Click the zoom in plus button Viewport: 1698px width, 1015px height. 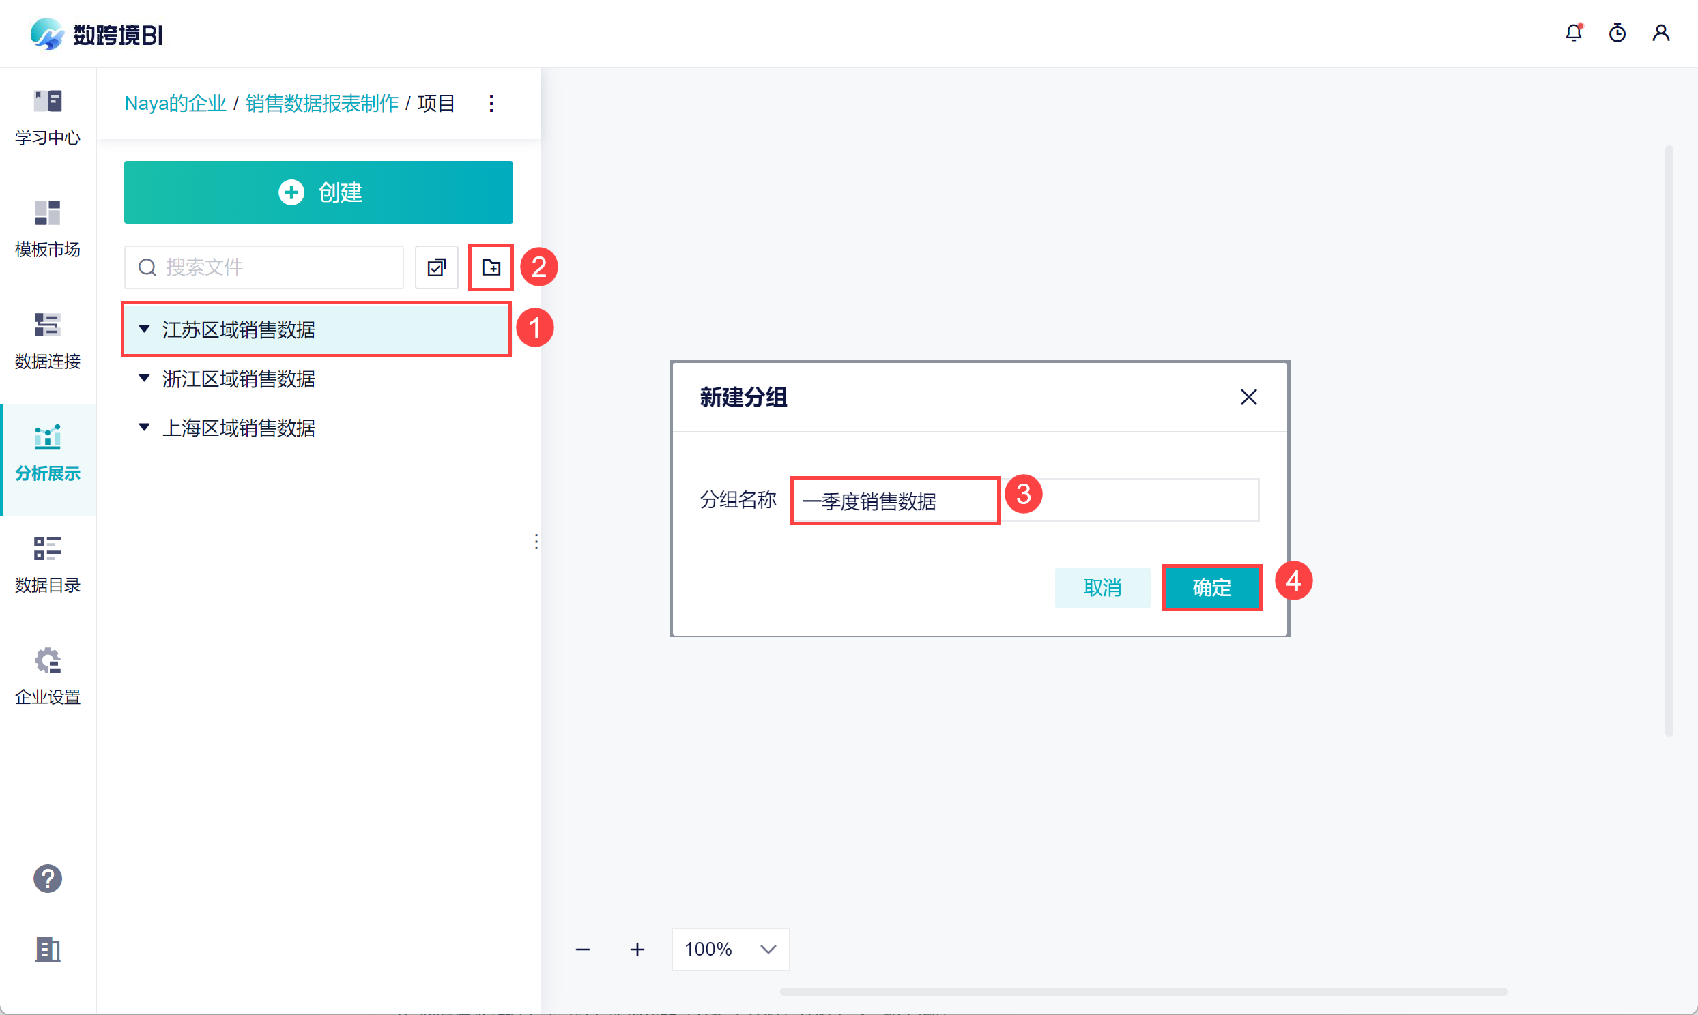pos(637,950)
